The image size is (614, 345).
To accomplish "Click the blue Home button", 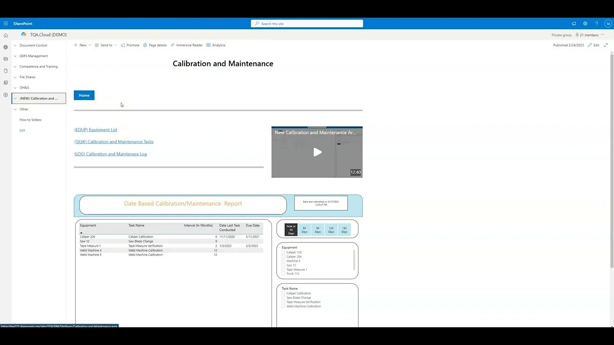I will 84,95.
